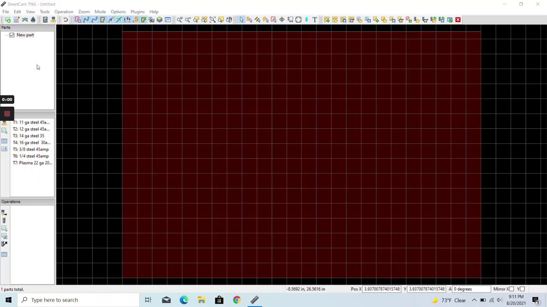This screenshot has width=547, height=307.
Task: Click the print icon in toolbar
Action: [33, 20]
